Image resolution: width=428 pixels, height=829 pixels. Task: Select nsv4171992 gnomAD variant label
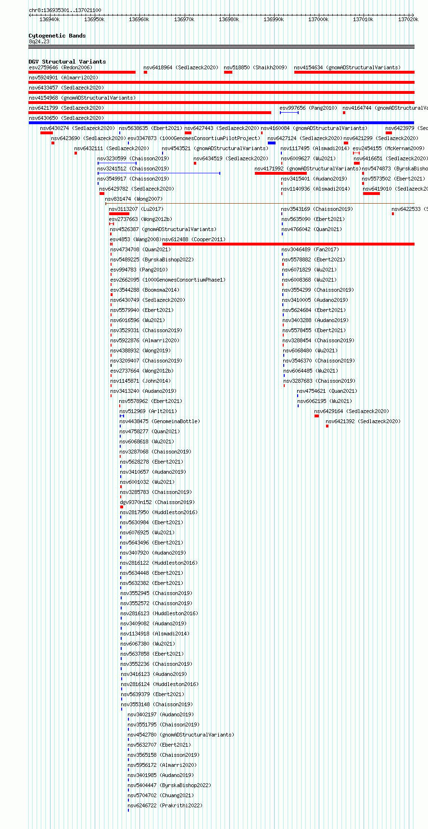pos(308,169)
